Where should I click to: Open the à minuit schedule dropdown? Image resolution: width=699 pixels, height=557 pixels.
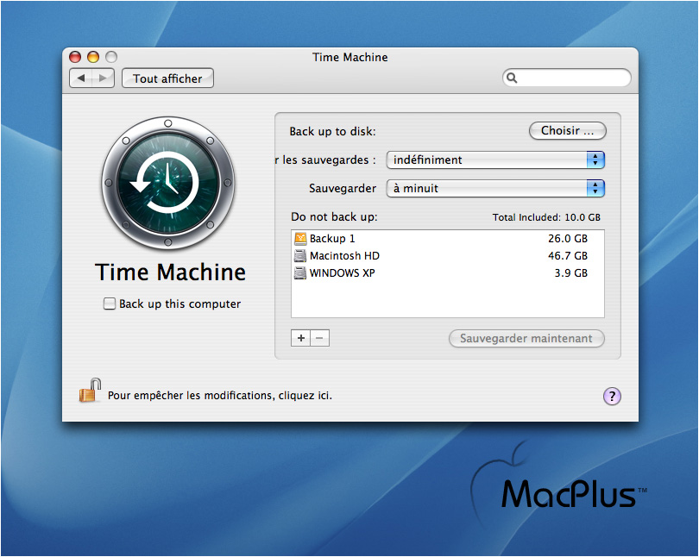coord(495,188)
